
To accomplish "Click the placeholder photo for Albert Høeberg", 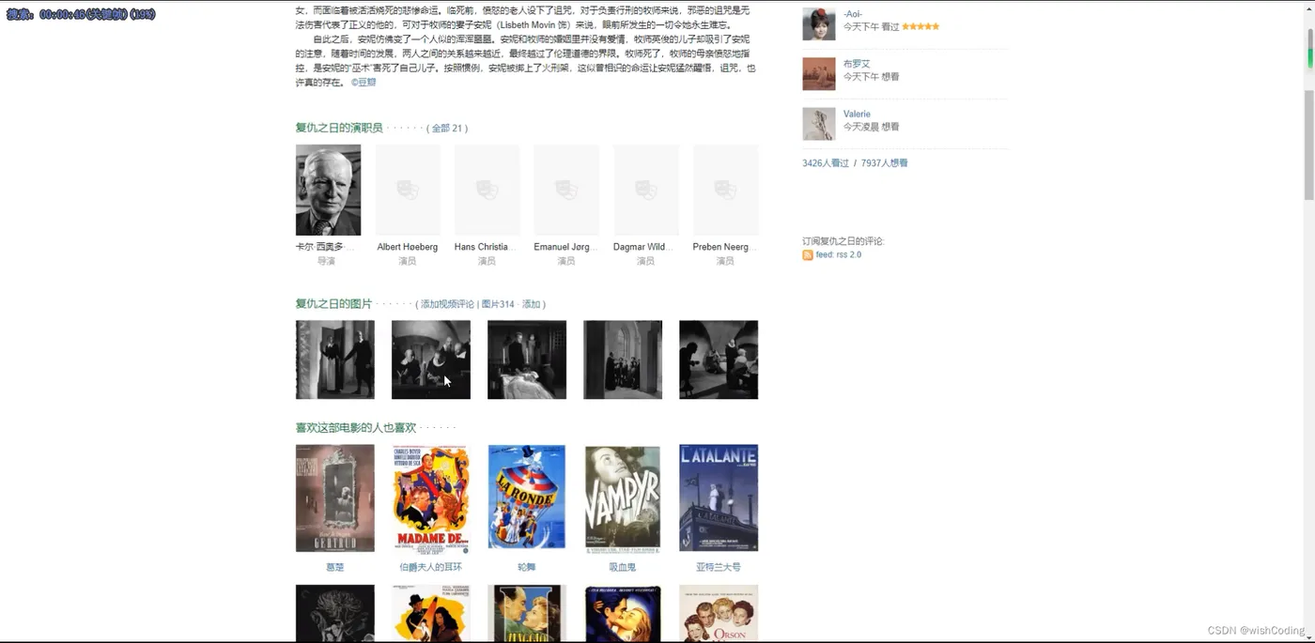I will [x=408, y=190].
